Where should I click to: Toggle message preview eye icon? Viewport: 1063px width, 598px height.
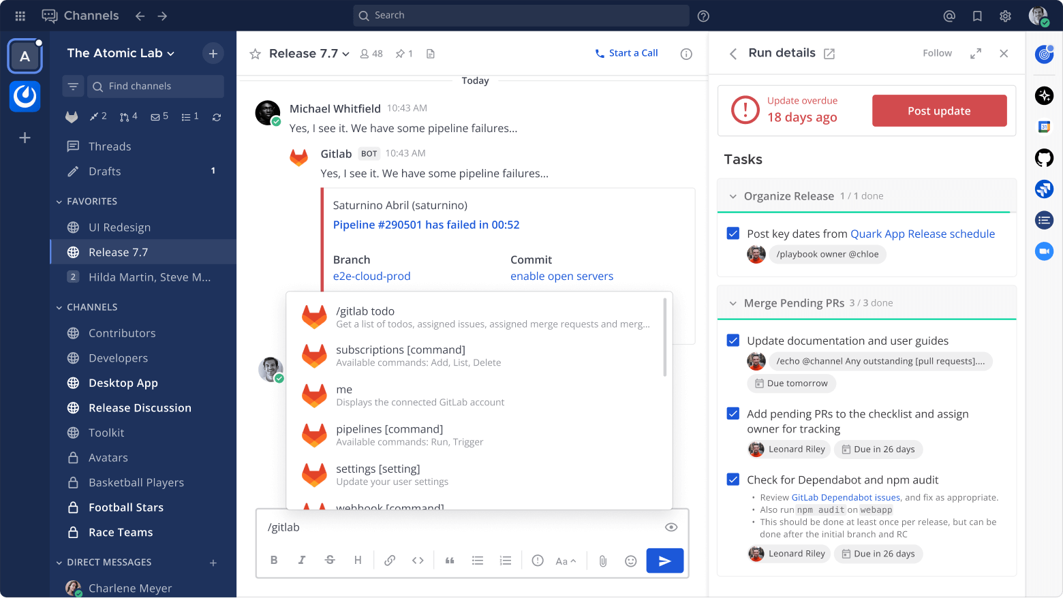pyautogui.click(x=671, y=527)
